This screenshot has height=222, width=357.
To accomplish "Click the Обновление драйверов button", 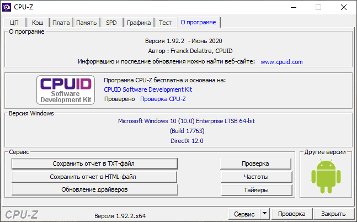I will [95, 189].
